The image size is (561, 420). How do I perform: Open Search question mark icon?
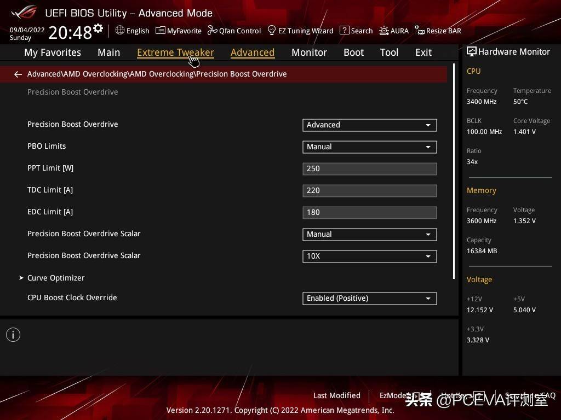pyautogui.click(x=344, y=31)
